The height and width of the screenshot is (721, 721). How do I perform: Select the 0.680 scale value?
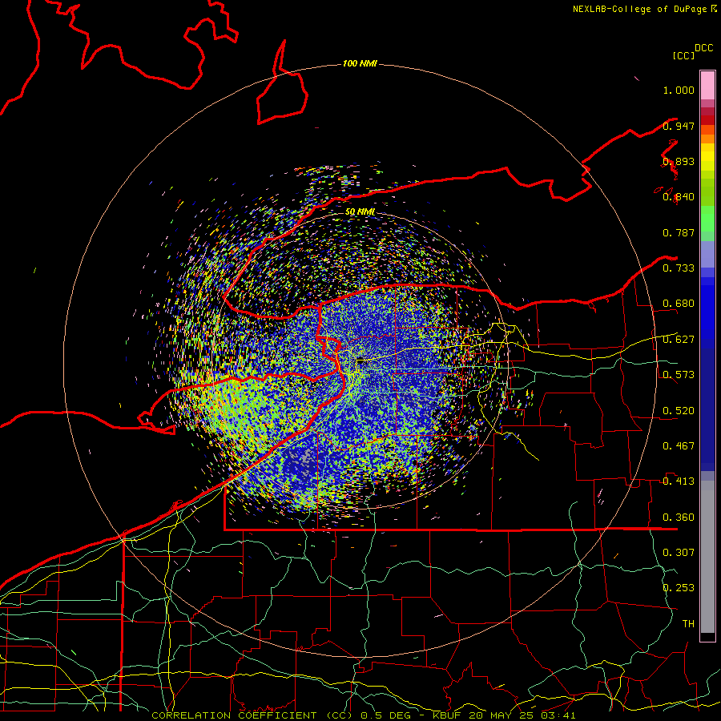click(x=679, y=304)
